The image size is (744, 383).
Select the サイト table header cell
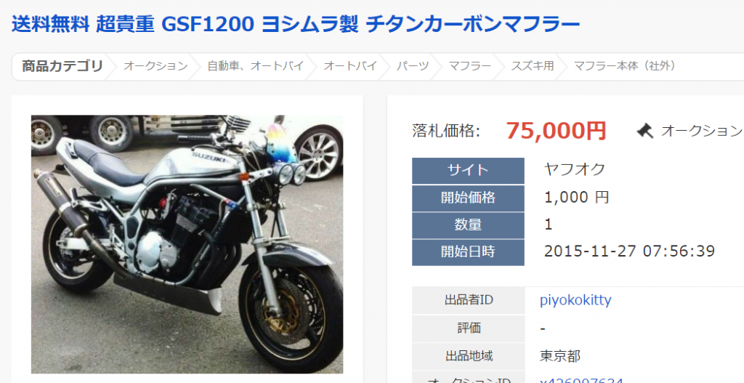[x=468, y=170]
